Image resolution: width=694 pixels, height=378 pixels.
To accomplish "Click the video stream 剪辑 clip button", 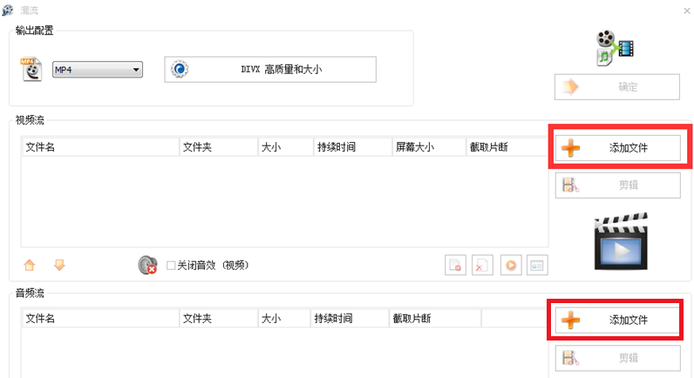I will click(x=617, y=185).
